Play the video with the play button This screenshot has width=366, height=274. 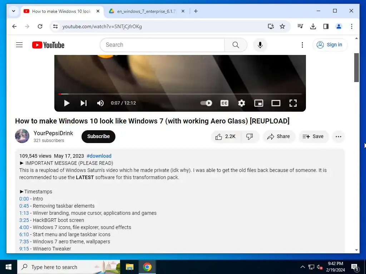click(67, 103)
